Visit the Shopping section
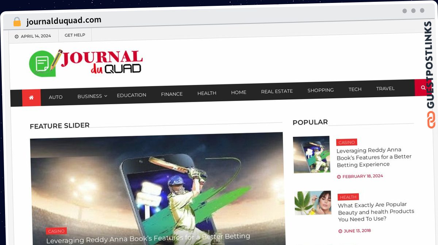The width and height of the screenshot is (438, 245). (x=320, y=90)
